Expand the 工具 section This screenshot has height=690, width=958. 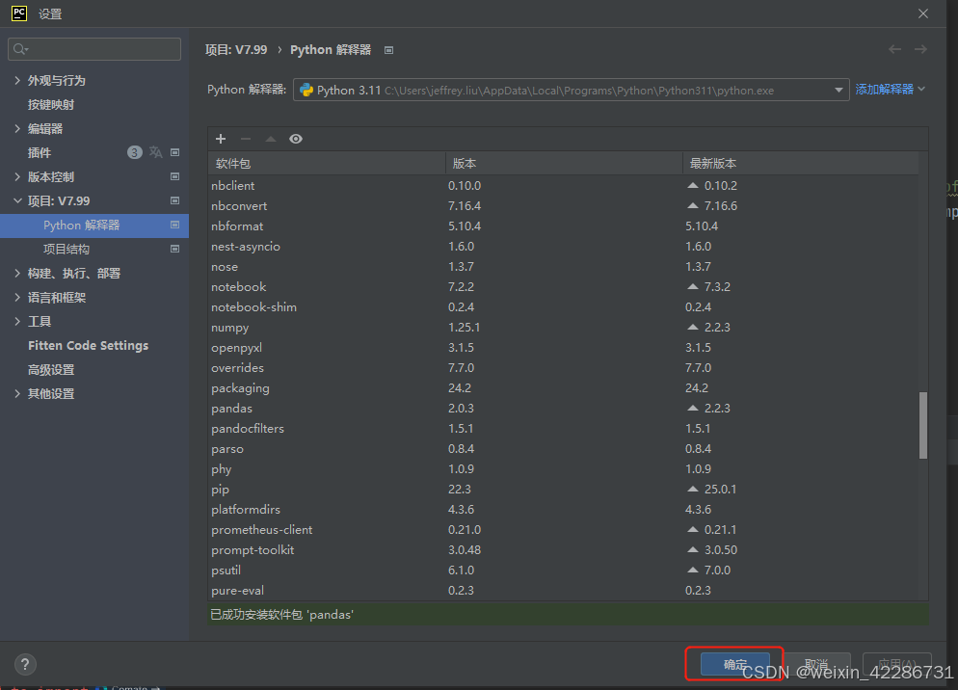coord(17,322)
